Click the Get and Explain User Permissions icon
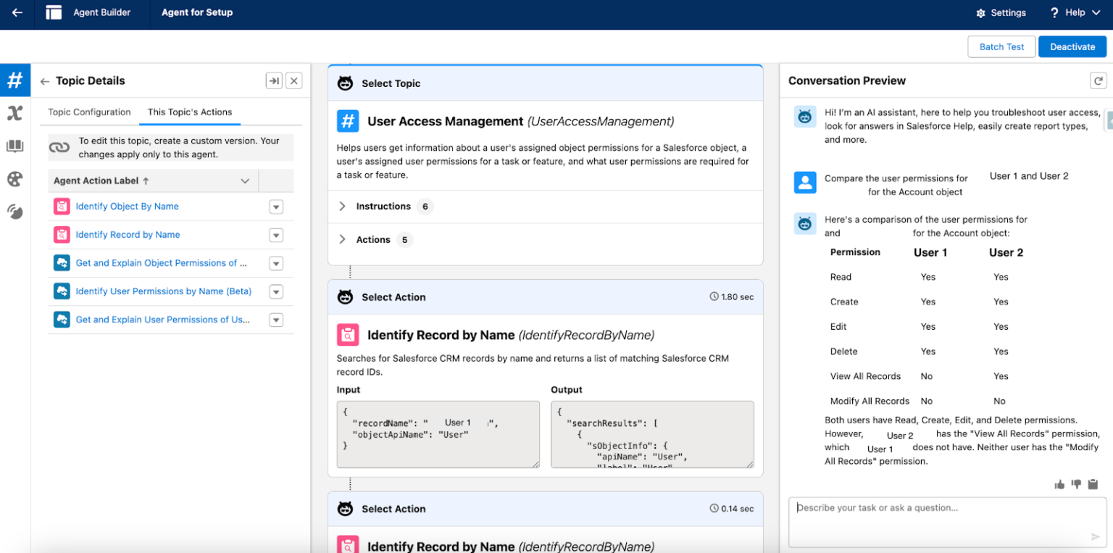 point(62,320)
